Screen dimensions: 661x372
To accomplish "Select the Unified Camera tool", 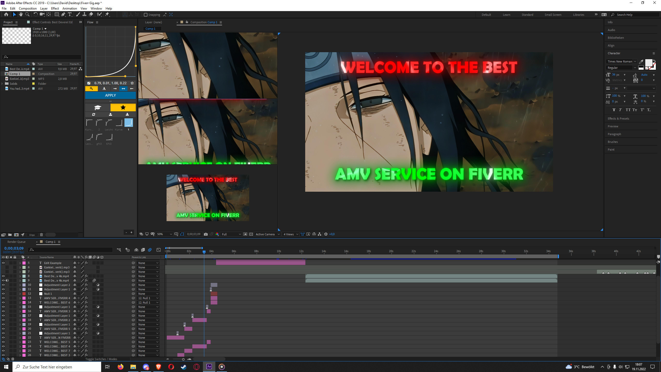I will [x=42, y=14].
